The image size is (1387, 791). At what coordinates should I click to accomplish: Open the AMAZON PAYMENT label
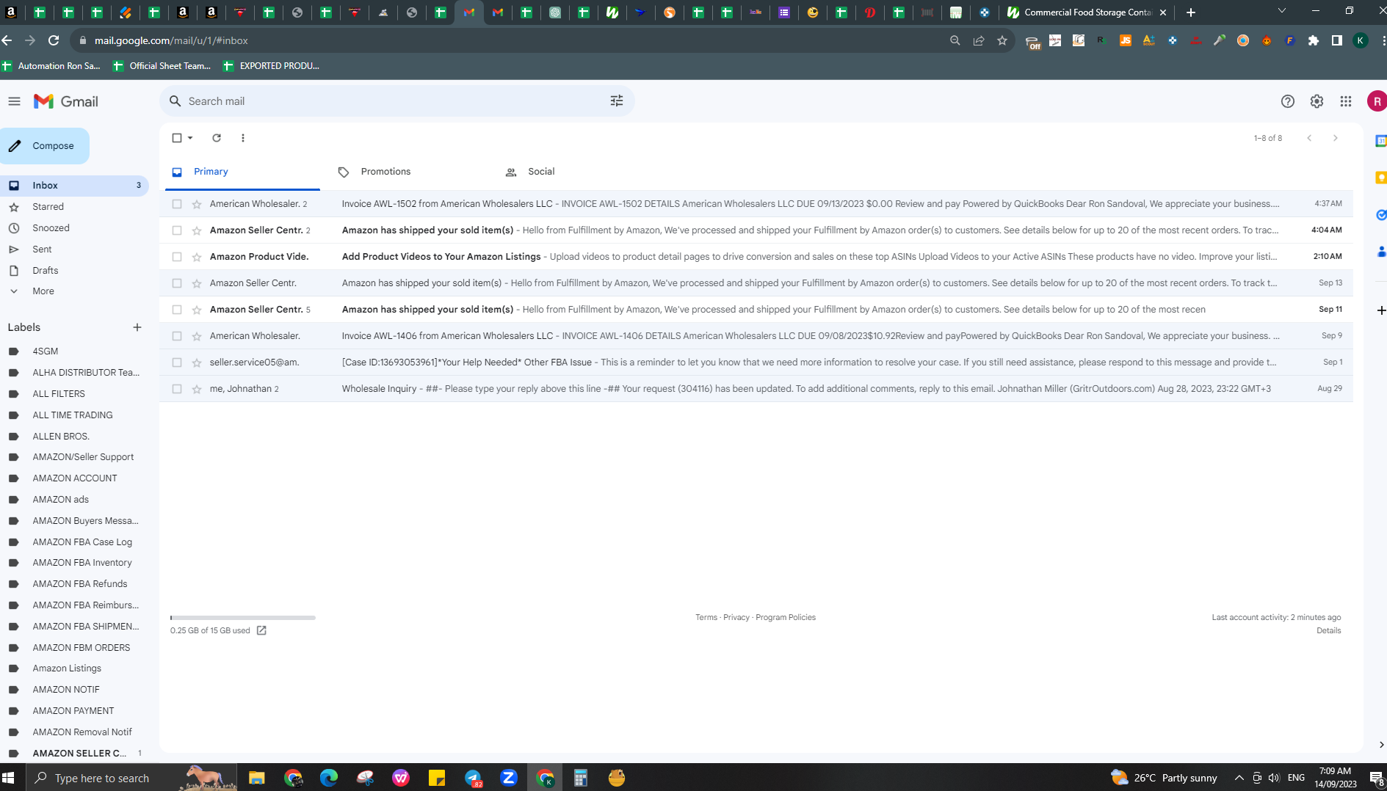coord(73,711)
